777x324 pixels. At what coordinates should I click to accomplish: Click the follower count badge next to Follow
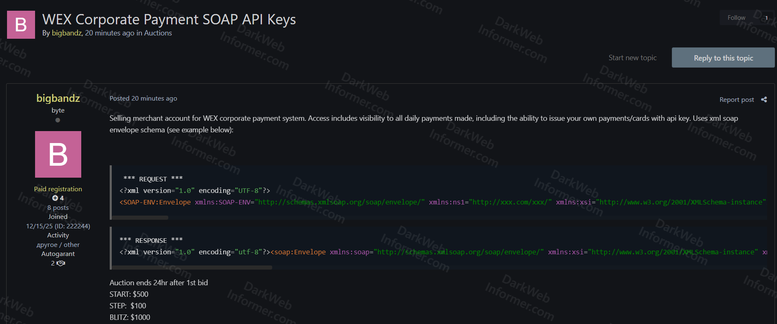tap(766, 18)
